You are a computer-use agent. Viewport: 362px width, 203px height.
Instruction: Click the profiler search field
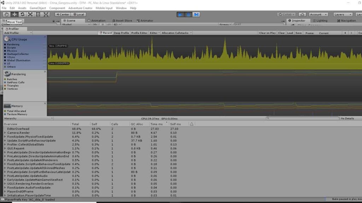coord(303,118)
